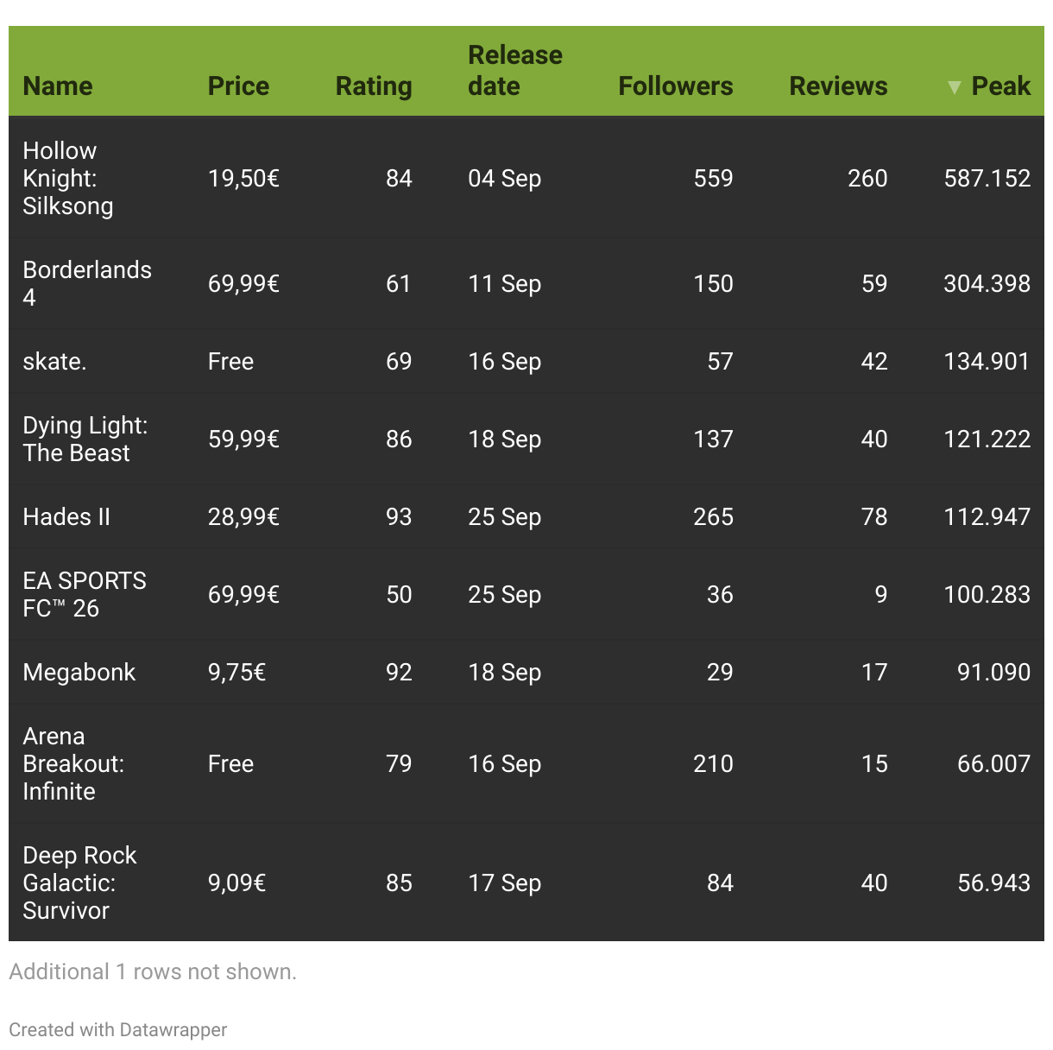Image resolution: width=1053 pixels, height=1050 pixels.
Task: Click the Release date column header
Action: pyautogui.click(x=514, y=71)
